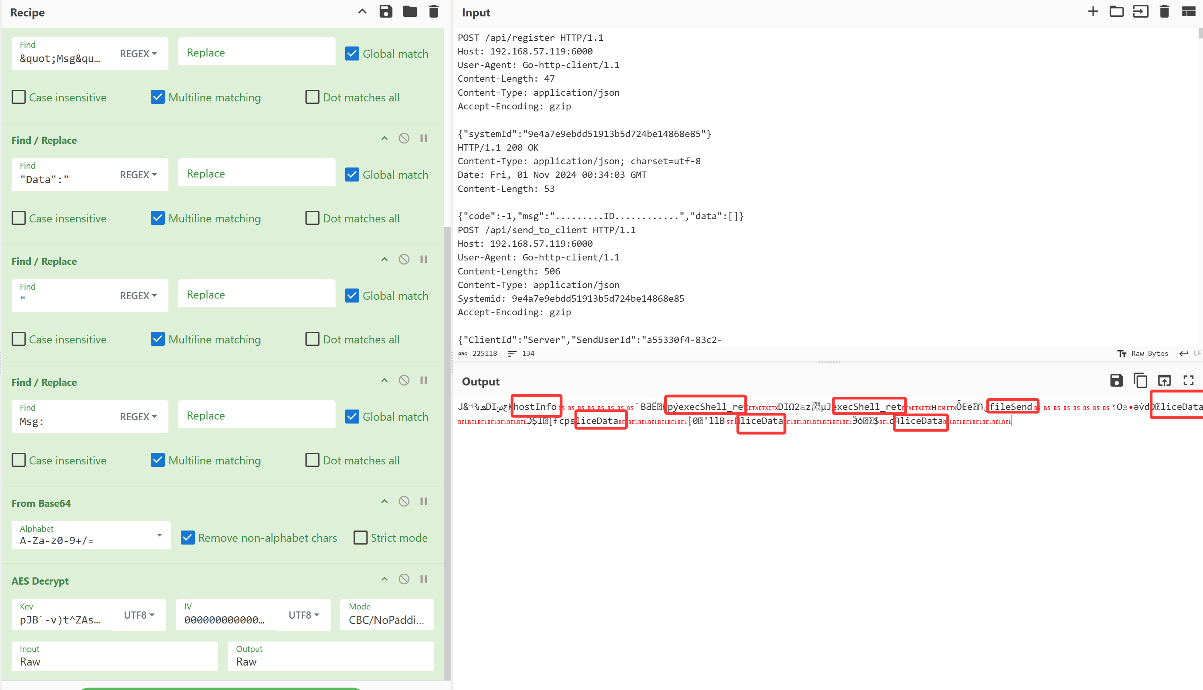Copy raw output to clipboard

pos(1140,381)
